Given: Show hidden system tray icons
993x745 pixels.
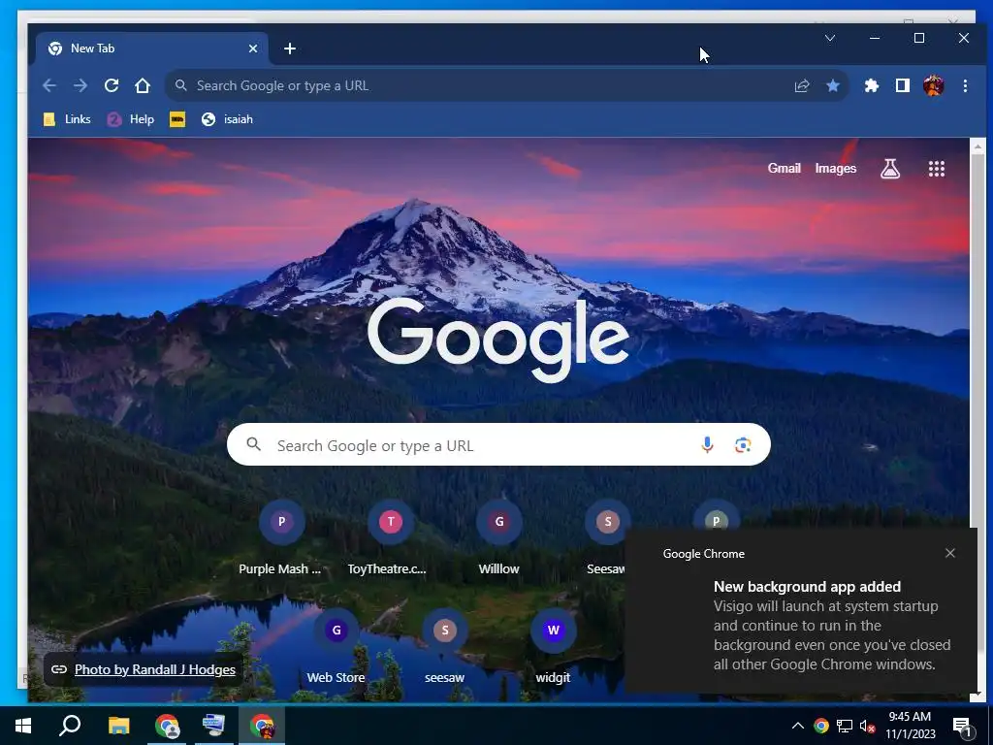Looking at the screenshot, I should coord(798,726).
